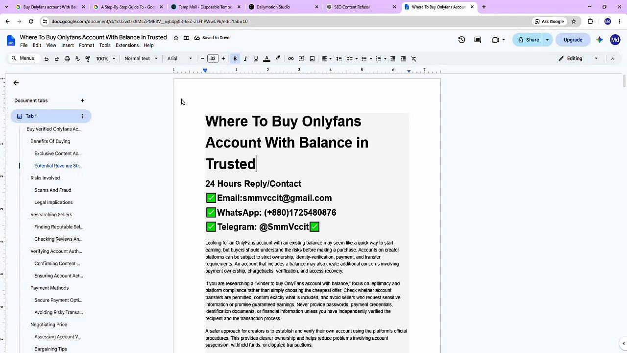Toggle Underline formatting
The width and height of the screenshot is (627, 353).
[256, 59]
